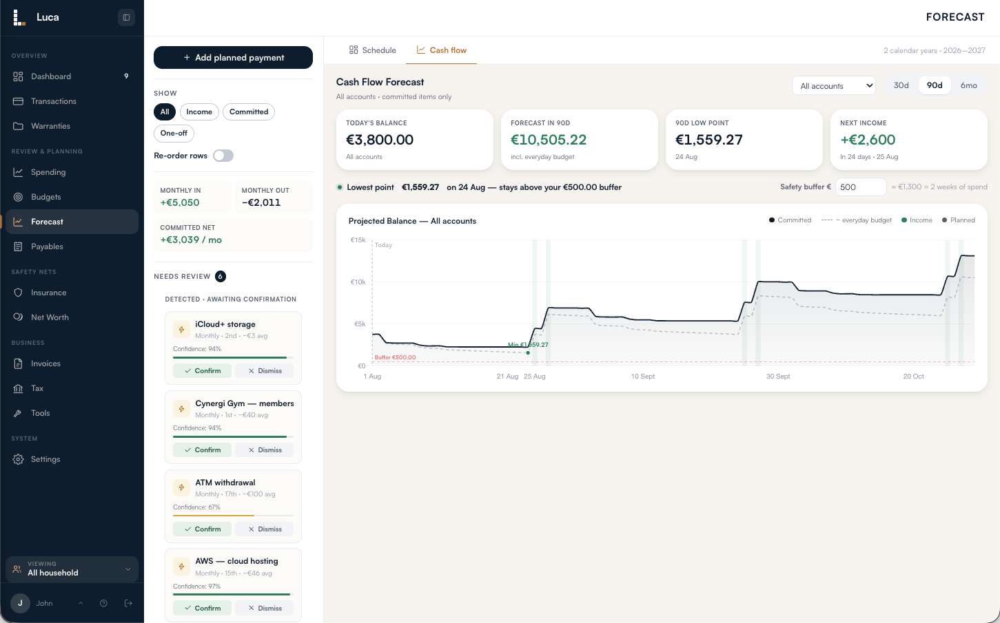Click the Min €1,559.27 chart marker
1000x623 pixels.
pyautogui.click(x=528, y=352)
